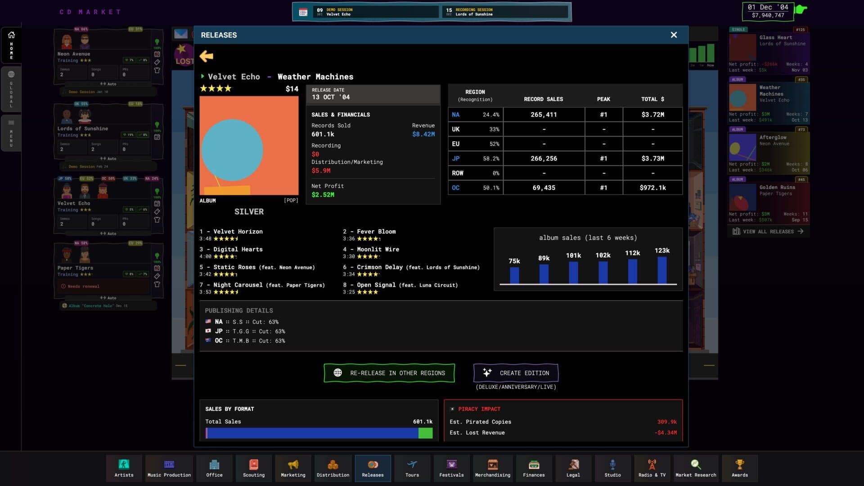Open the Artists section in bottom bar
Viewport: 864px width, 486px height.
(x=124, y=468)
